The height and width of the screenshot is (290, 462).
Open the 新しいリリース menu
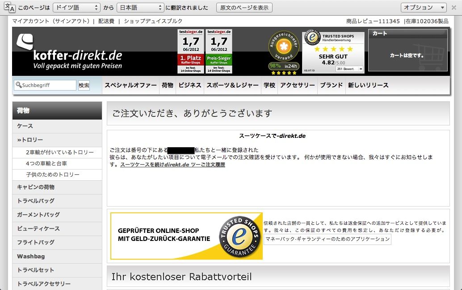coord(368,85)
